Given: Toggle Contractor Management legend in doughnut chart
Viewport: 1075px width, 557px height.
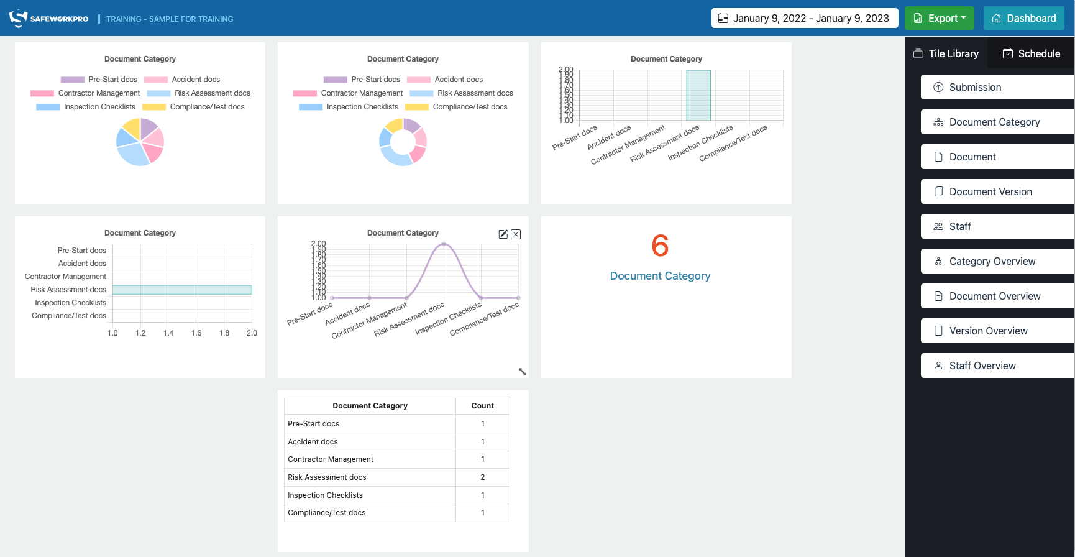Looking at the screenshot, I should coord(348,93).
